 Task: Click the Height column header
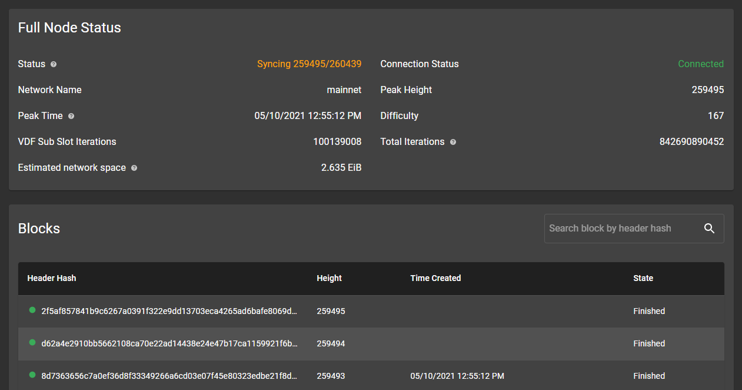[329, 278]
